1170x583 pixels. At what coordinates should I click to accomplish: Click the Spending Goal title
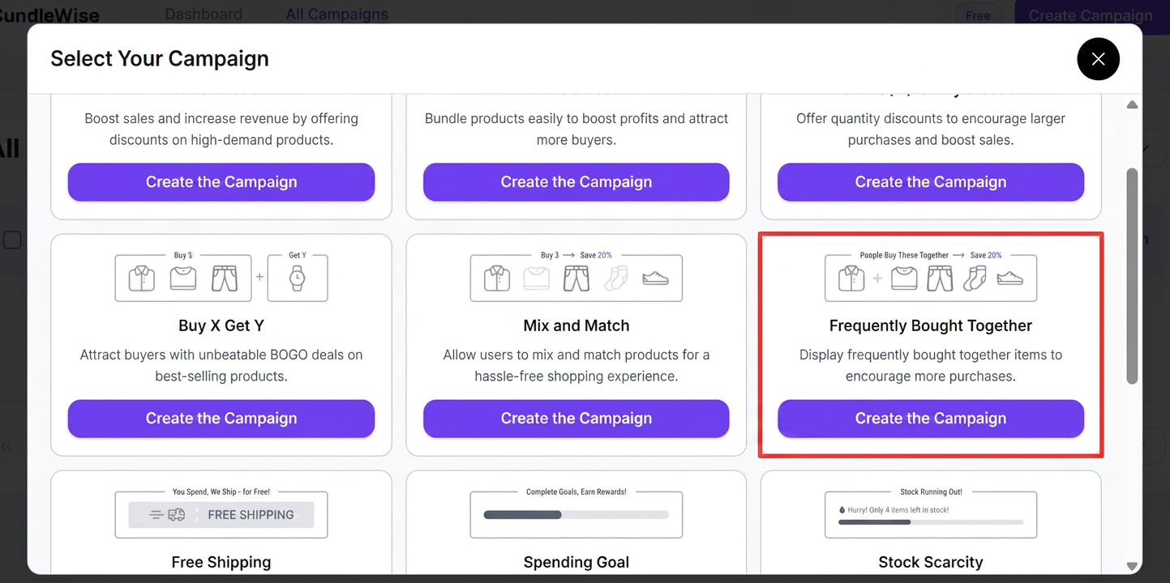576,562
